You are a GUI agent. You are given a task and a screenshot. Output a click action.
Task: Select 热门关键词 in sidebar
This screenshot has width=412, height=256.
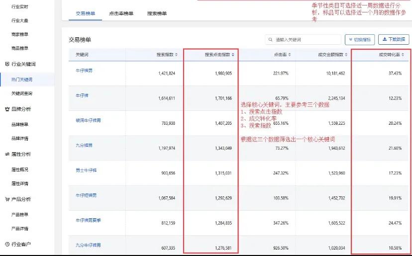coord(22,80)
